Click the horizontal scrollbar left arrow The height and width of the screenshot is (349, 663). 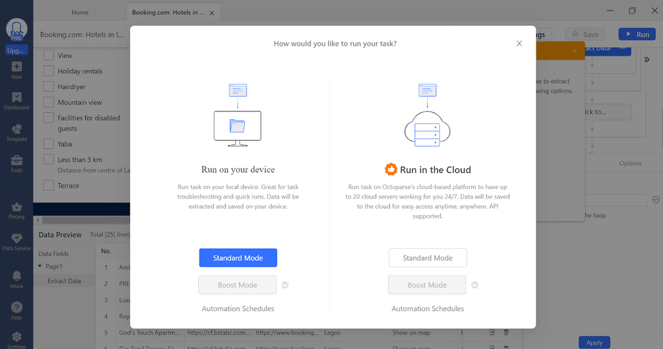[x=38, y=220]
